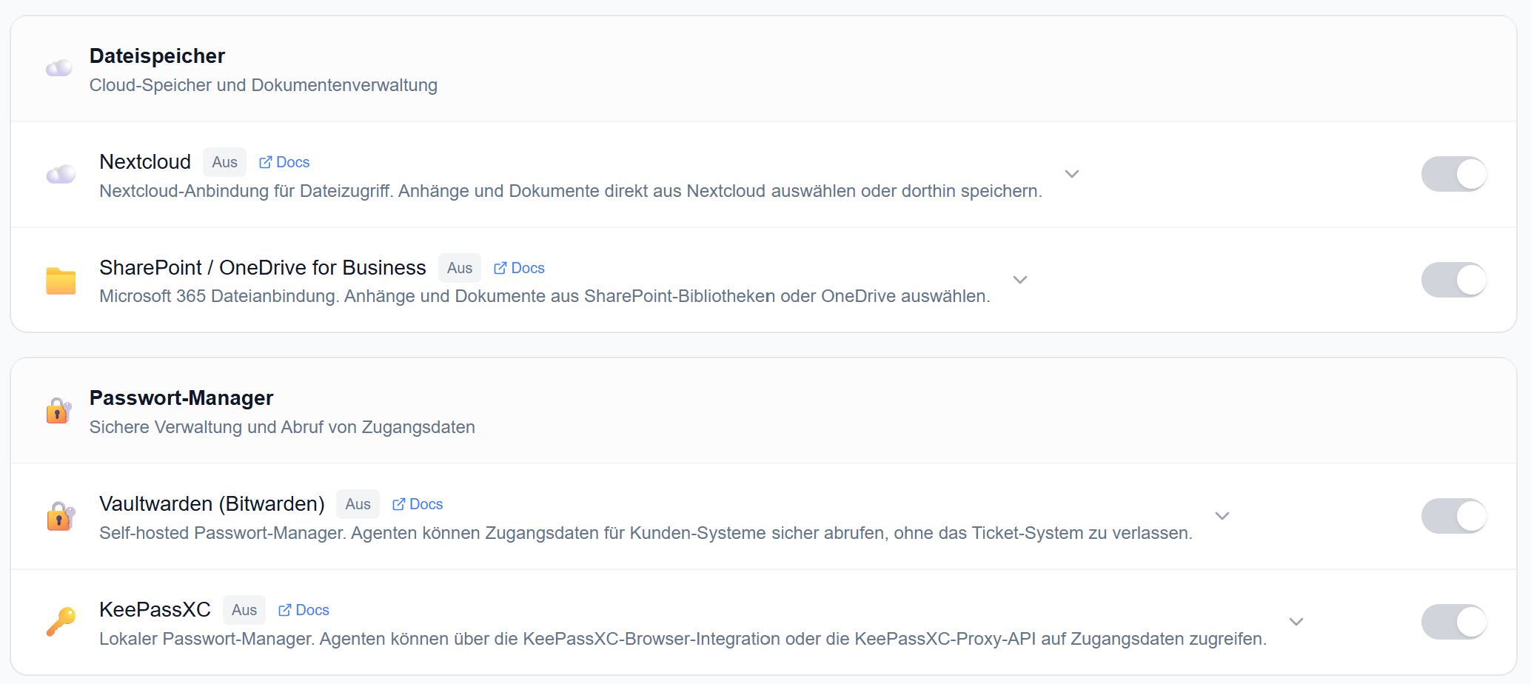Open the Vaultwarden details dropdown
Viewport: 1531px width, 684px height.
(1222, 516)
